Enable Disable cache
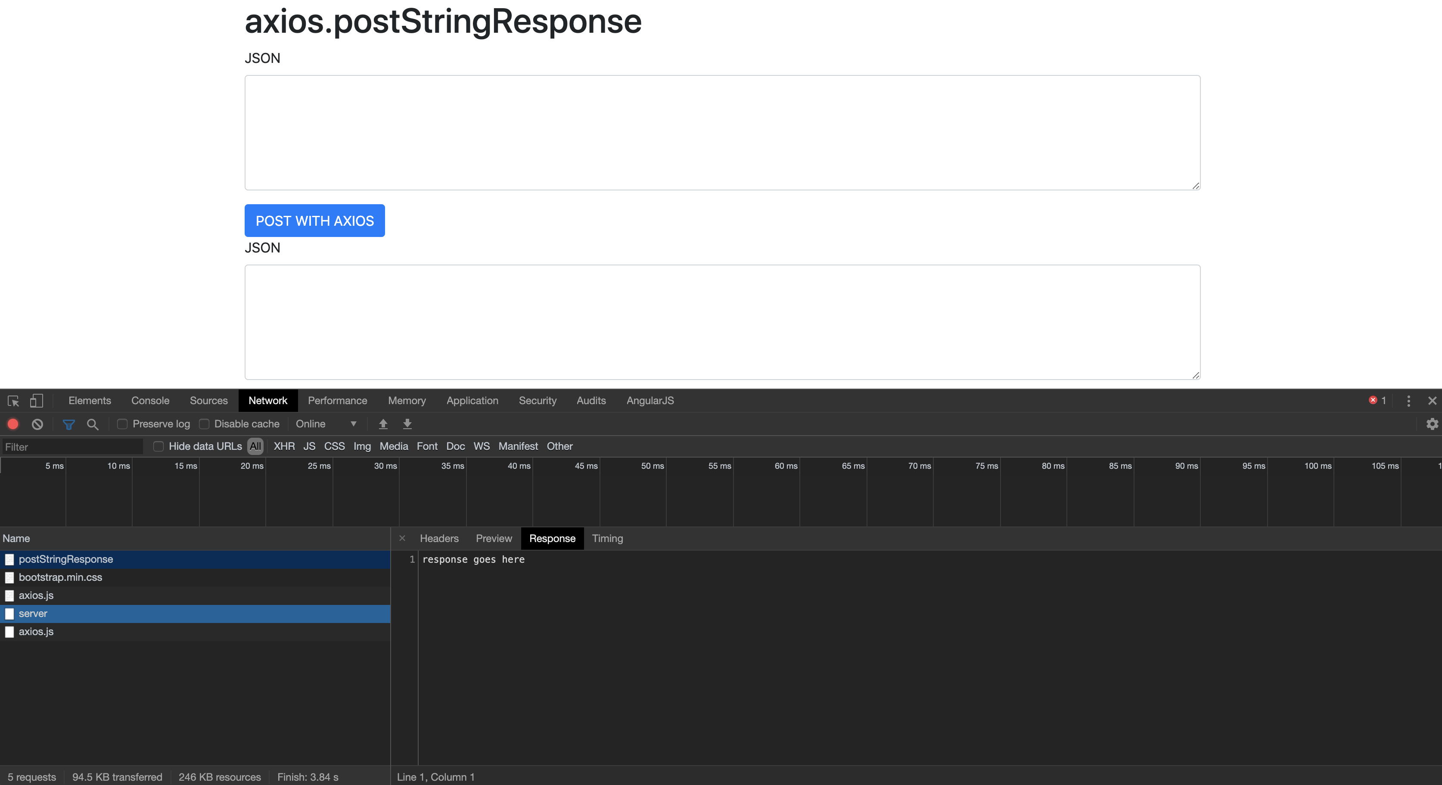The height and width of the screenshot is (785, 1442). (204, 424)
